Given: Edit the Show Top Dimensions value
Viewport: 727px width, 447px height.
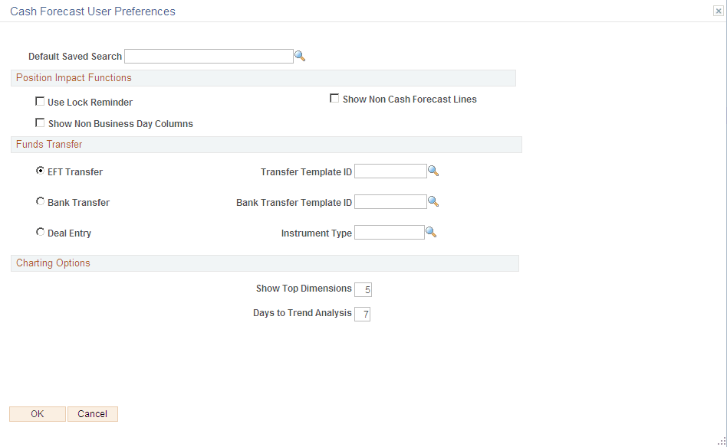Looking at the screenshot, I should pyautogui.click(x=363, y=289).
